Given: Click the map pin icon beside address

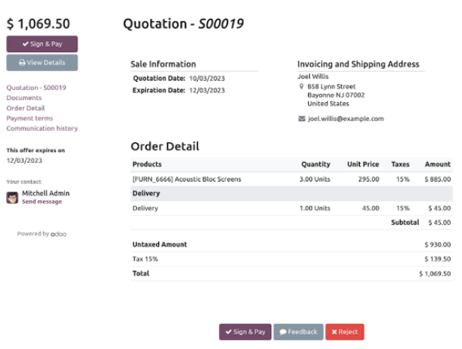Looking at the screenshot, I should tap(301, 86).
